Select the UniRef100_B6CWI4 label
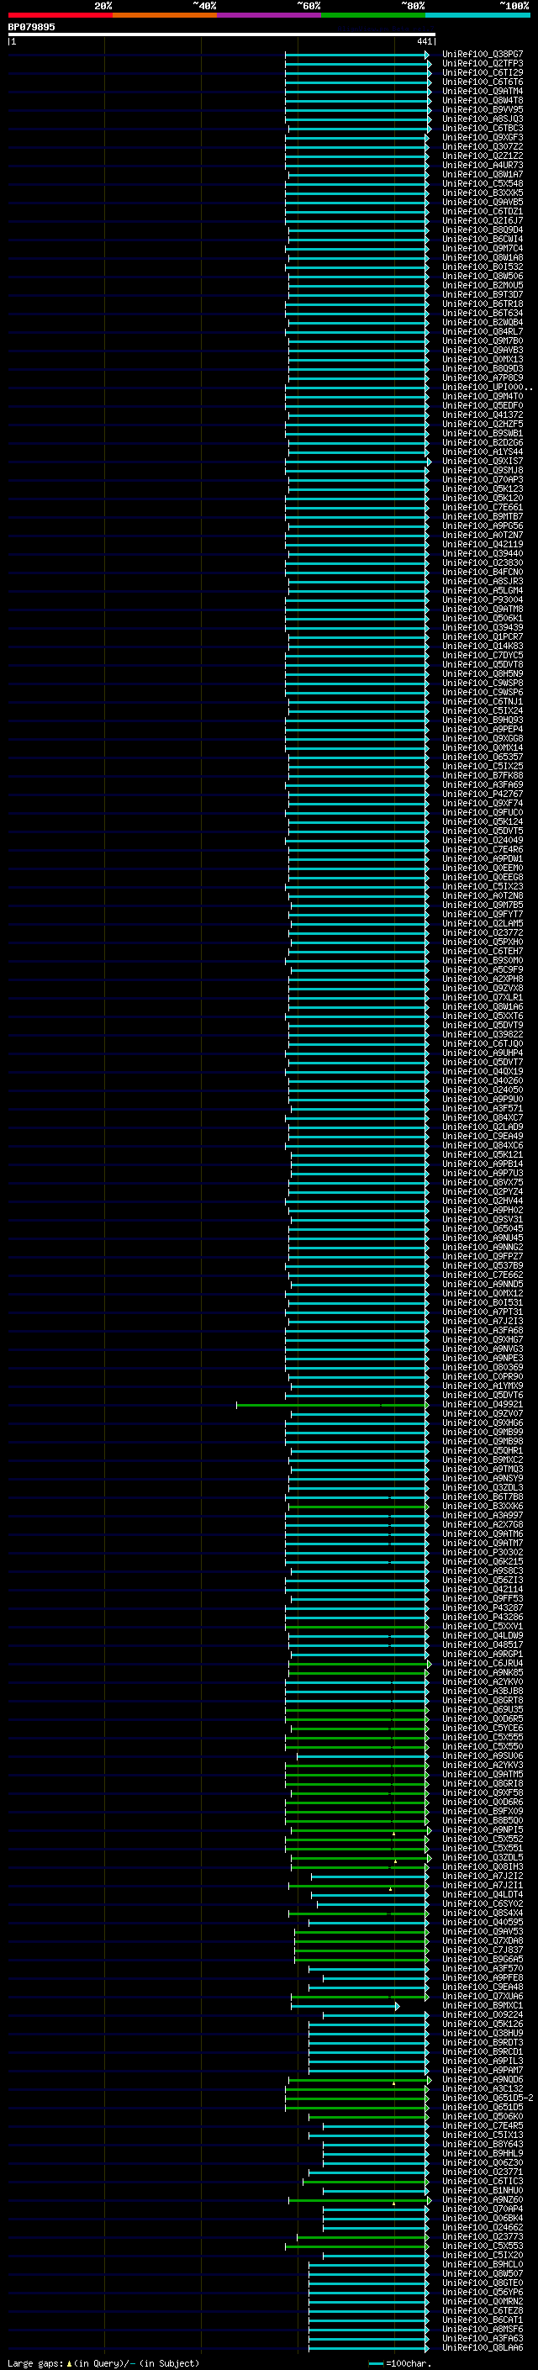Screen dimensions: 538x2370 pos(483,240)
